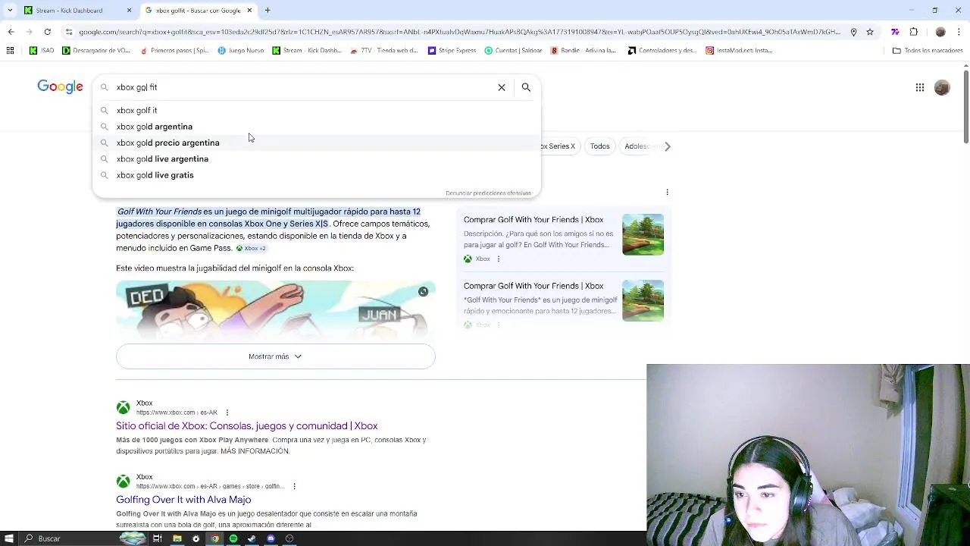
Task: Open the Descargador de VO bookmark
Action: (x=96, y=51)
